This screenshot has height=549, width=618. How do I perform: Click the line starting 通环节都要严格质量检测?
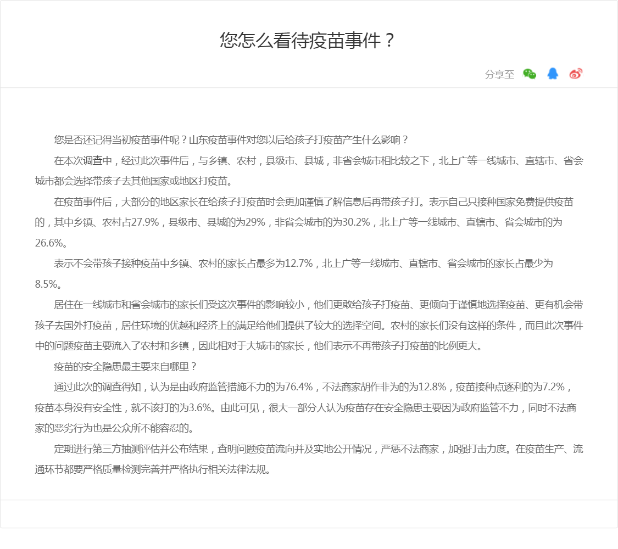point(153,470)
